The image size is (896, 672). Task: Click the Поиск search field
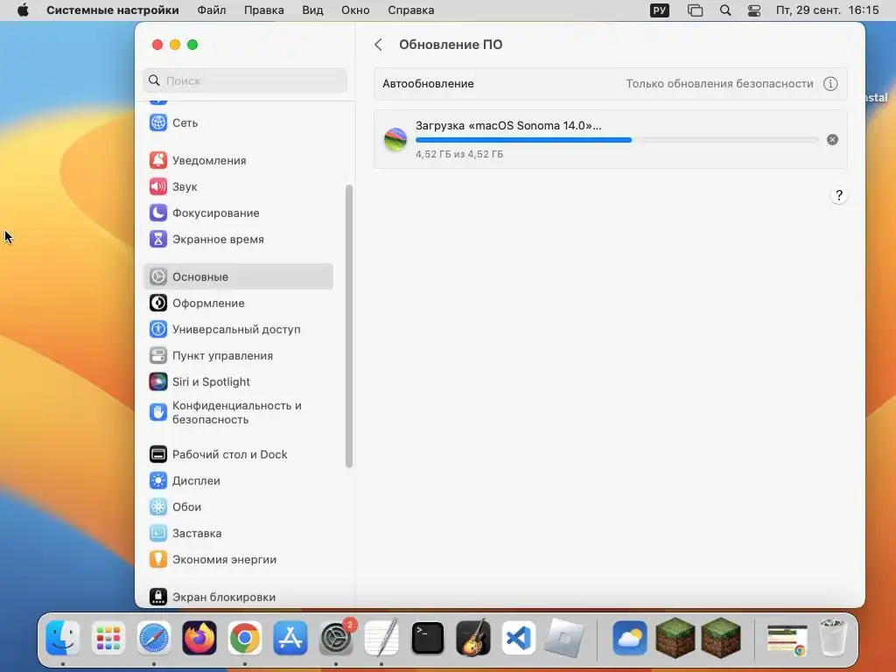coord(245,80)
